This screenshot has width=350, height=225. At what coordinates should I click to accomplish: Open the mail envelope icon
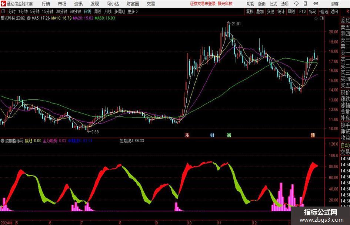coord(316,4)
